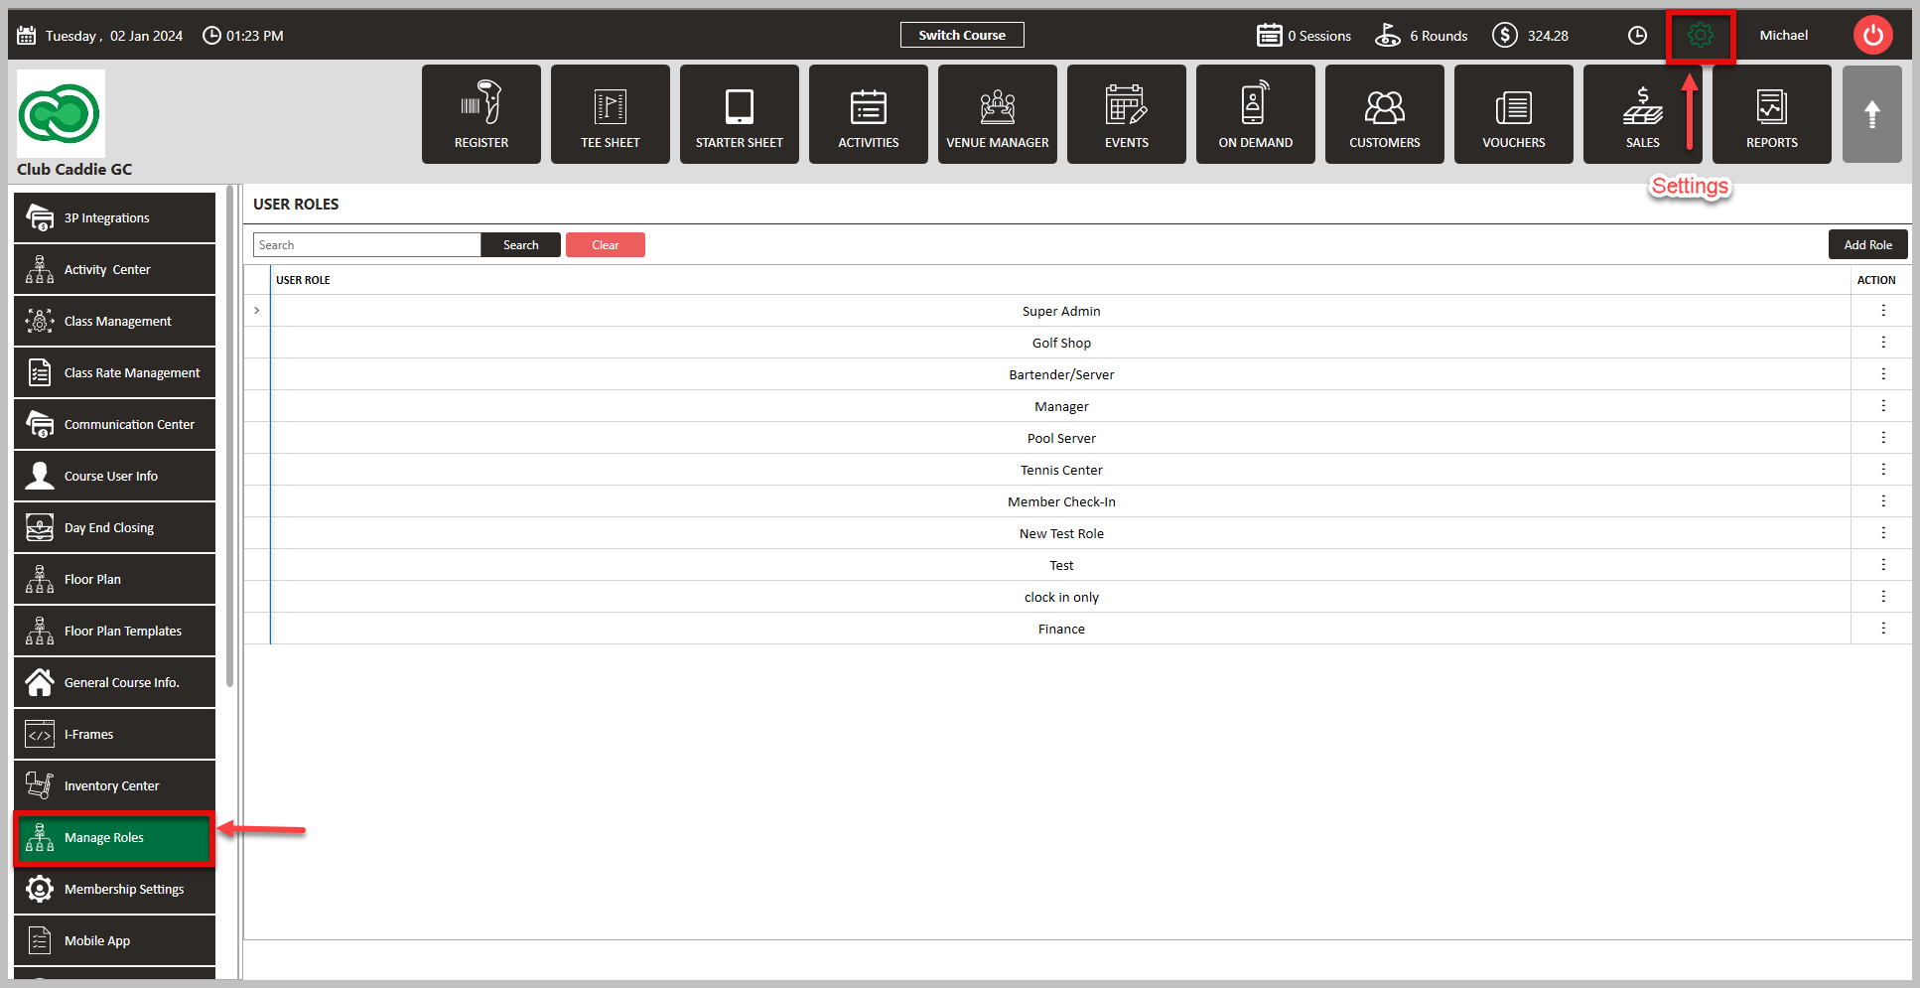The height and width of the screenshot is (988, 1920).
Task: Open action menu for clock in only
Action: (x=1883, y=597)
